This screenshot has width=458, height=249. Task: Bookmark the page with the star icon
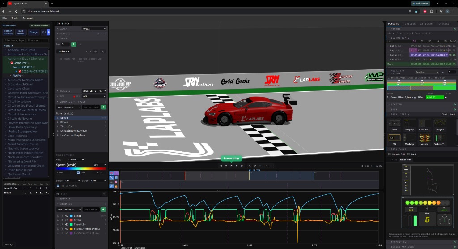coord(416,11)
